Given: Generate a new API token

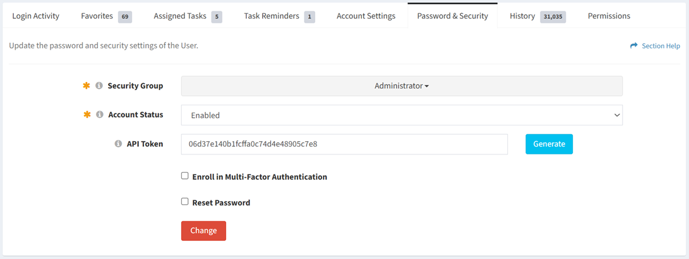Looking at the screenshot, I should 549,144.
